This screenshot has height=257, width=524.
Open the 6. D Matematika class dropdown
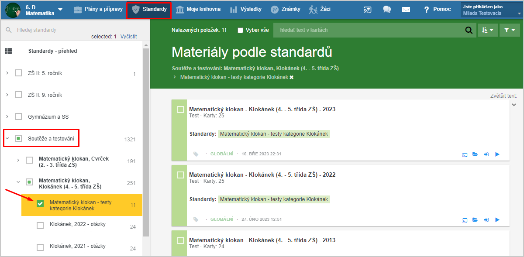tap(60, 10)
